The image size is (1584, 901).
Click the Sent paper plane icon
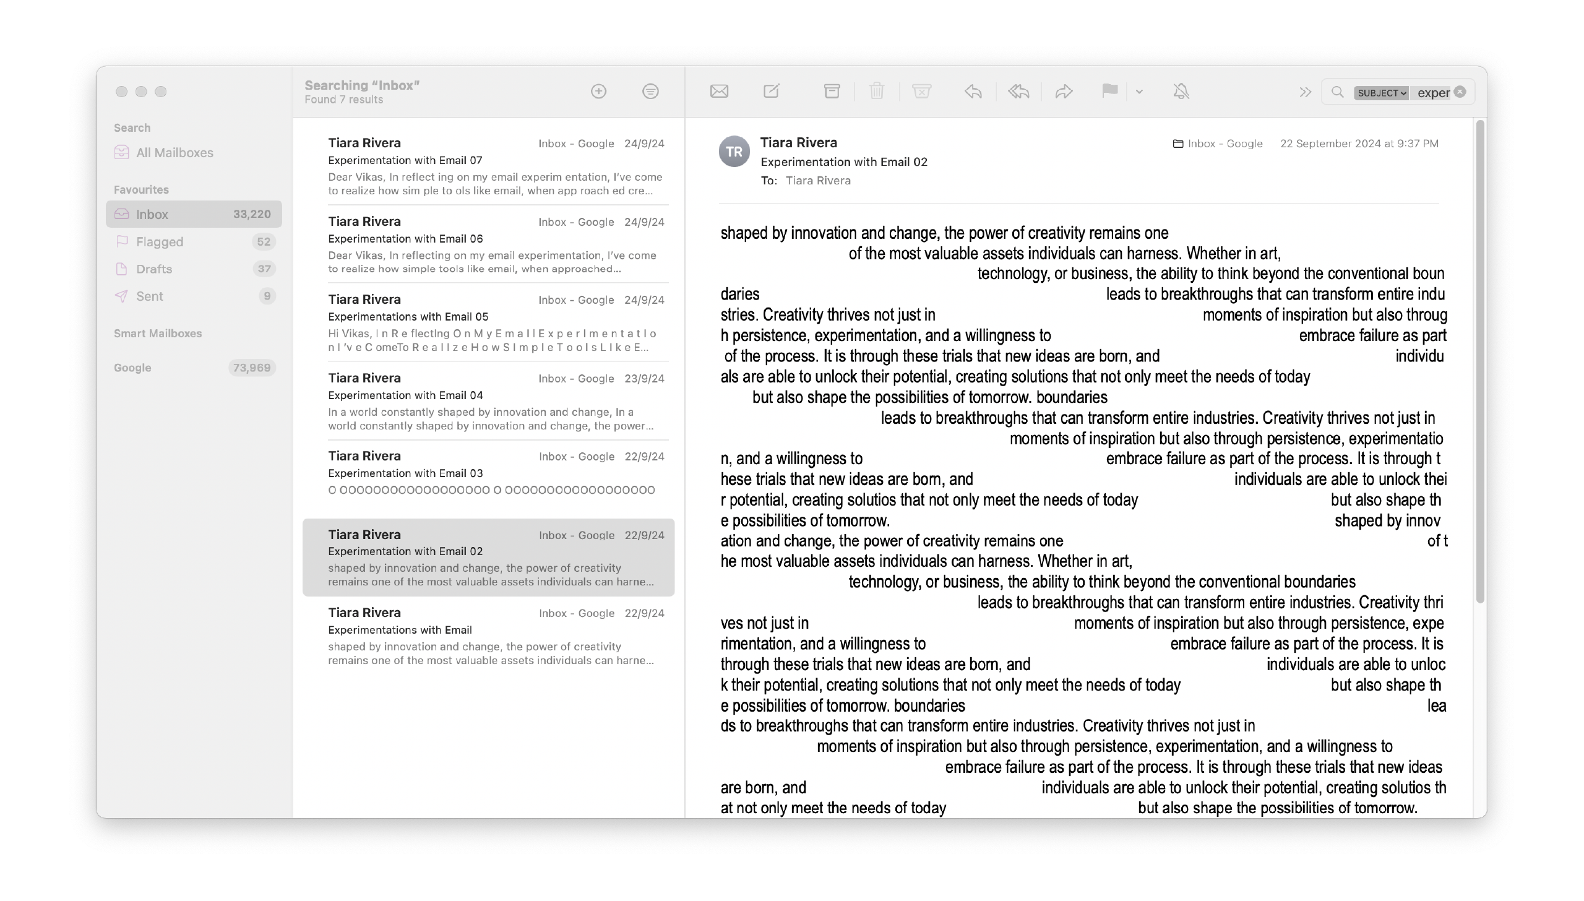(121, 296)
